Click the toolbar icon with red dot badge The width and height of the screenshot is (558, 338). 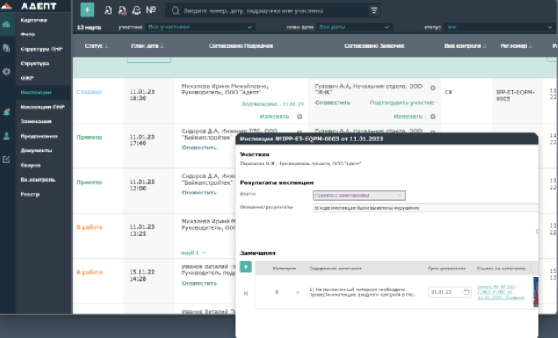pyautogui.click(x=122, y=10)
